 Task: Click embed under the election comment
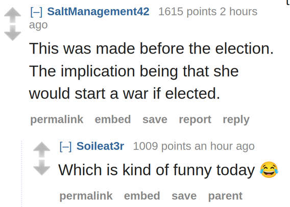[113, 119]
